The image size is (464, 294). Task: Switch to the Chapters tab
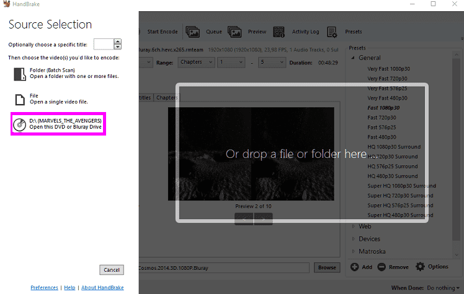click(166, 98)
